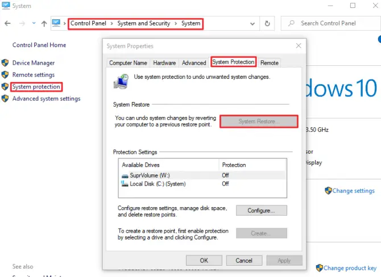The image size is (381, 277).
Task: Click the Off status for Local Disk C:
Action: [x=225, y=184]
